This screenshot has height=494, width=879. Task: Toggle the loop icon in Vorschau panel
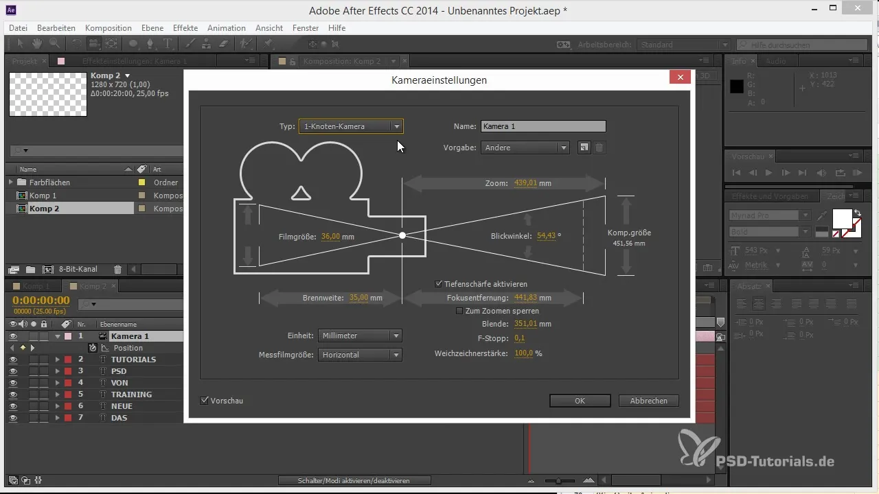pyautogui.click(x=839, y=173)
